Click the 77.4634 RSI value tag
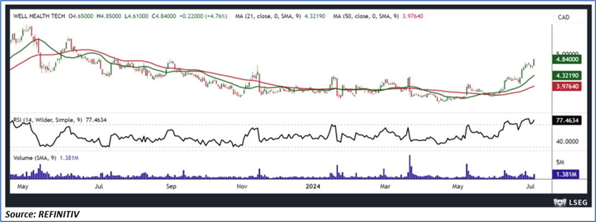 [567, 121]
